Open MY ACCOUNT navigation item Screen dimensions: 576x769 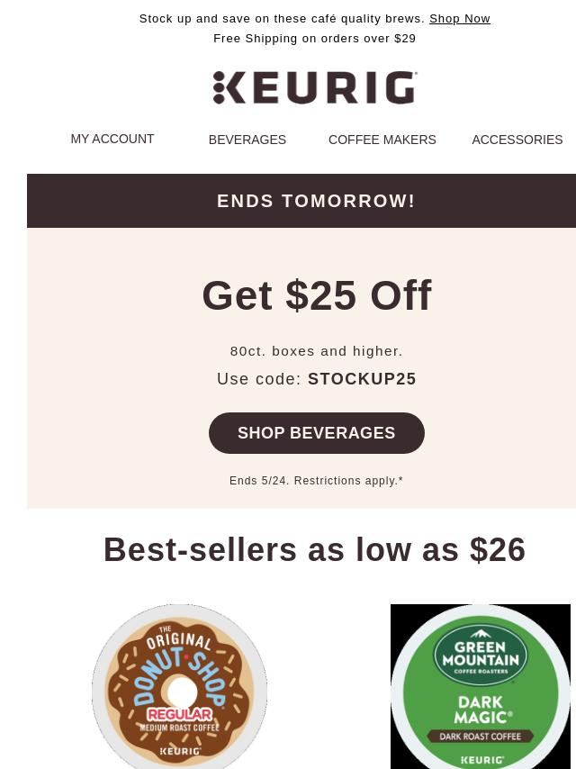(x=112, y=140)
